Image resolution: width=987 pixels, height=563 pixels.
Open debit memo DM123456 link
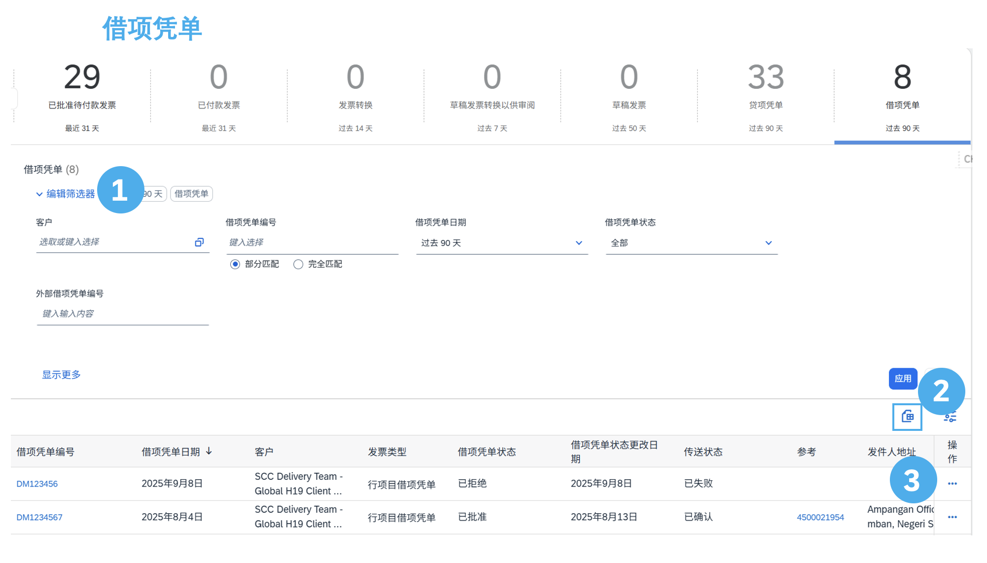click(x=37, y=484)
